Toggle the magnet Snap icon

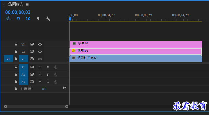[18, 19]
